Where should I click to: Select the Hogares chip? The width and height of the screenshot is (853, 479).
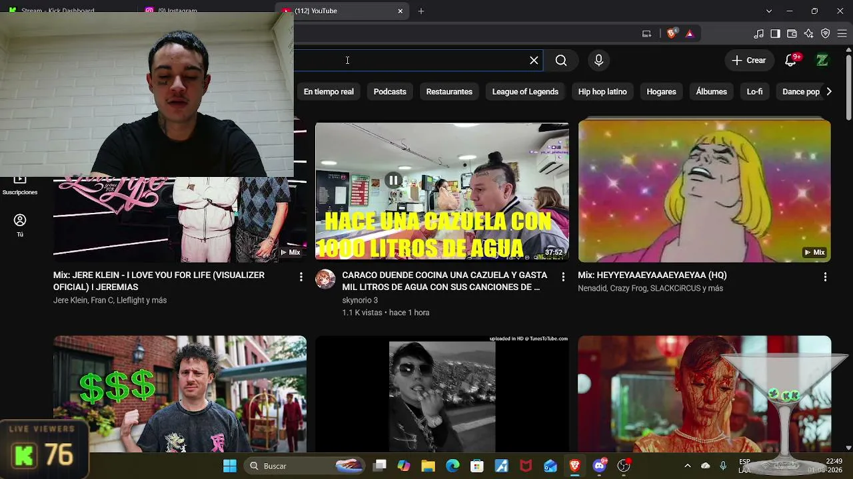tap(661, 92)
